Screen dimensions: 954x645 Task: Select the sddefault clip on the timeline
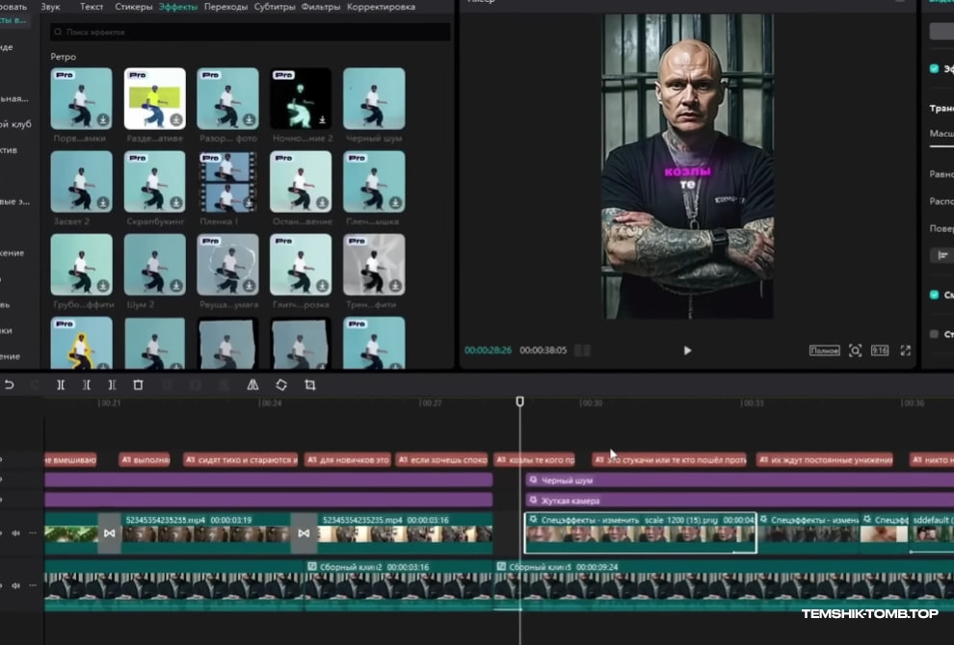(931, 532)
